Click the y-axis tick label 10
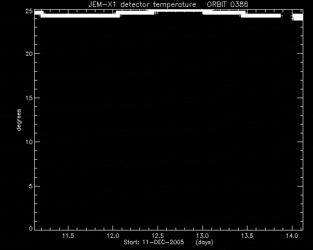The image size is (313, 250). (x=29, y=142)
